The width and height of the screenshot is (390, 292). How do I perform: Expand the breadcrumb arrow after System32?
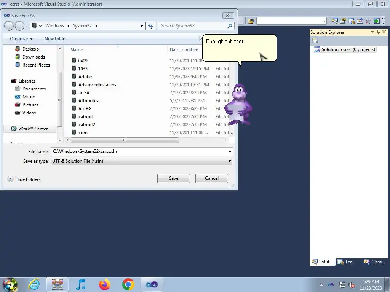pos(96,26)
